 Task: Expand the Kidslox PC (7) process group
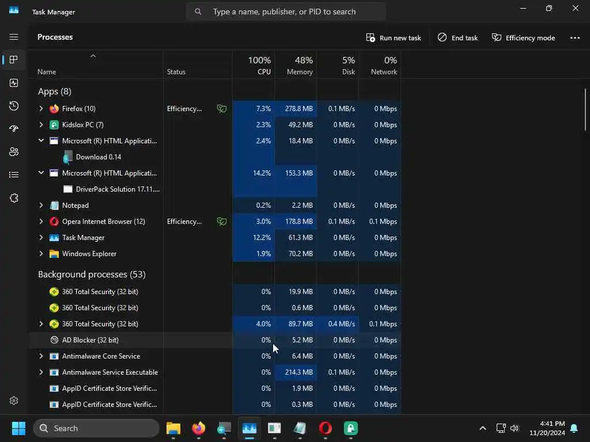[x=41, y=125]
